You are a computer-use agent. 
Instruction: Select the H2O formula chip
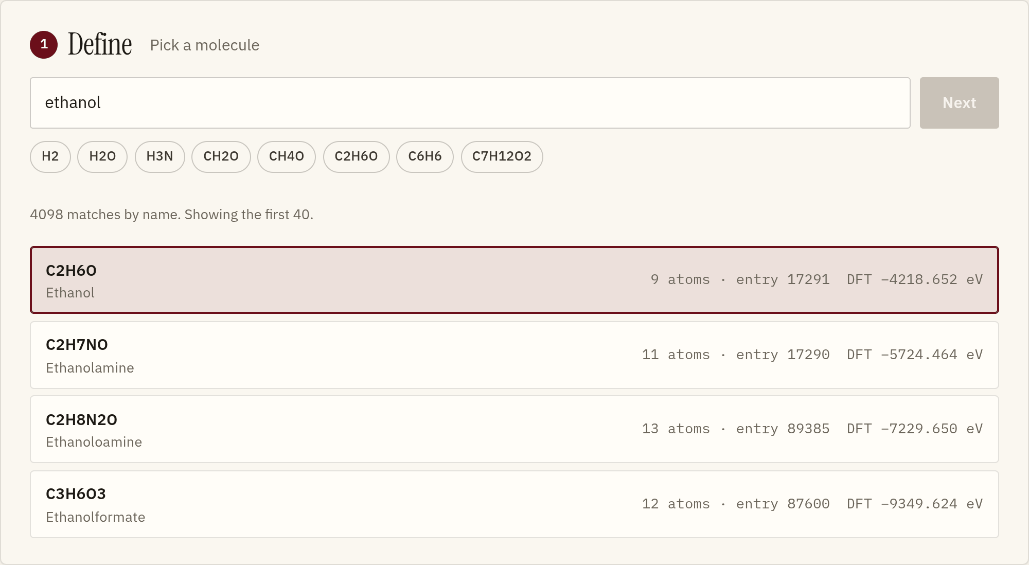102,156
